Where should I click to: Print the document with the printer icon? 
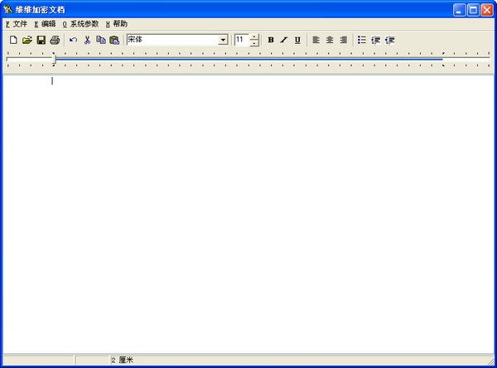click(55, 40)
